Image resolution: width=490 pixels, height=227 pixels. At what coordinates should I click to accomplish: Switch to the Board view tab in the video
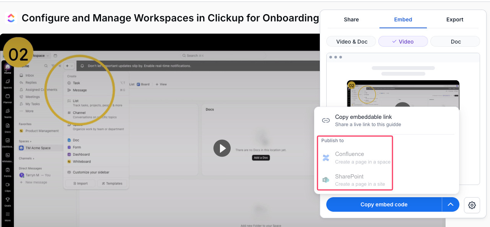pyautogui.click(x=143, y=84)
